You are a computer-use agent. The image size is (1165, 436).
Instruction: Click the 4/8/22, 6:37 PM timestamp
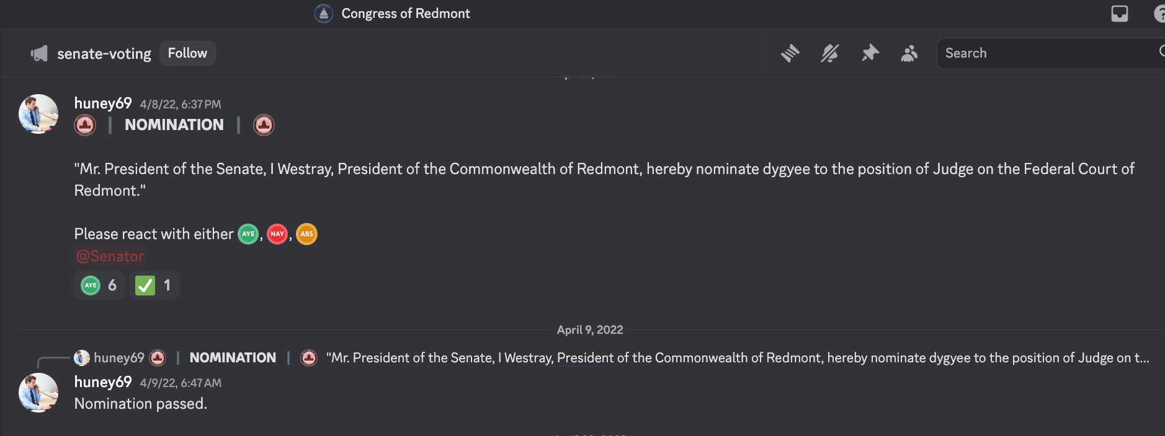(181, 105)
